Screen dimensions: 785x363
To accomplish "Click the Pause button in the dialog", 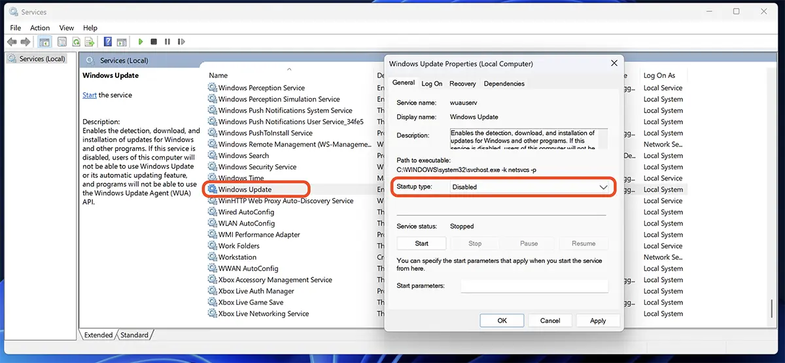I will pos(529,243).
